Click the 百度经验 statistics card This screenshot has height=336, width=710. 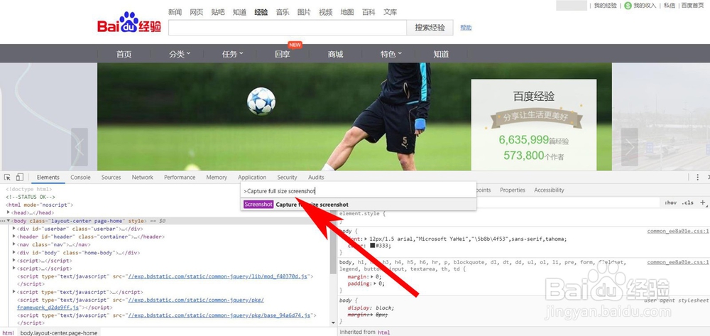(534, 125)
